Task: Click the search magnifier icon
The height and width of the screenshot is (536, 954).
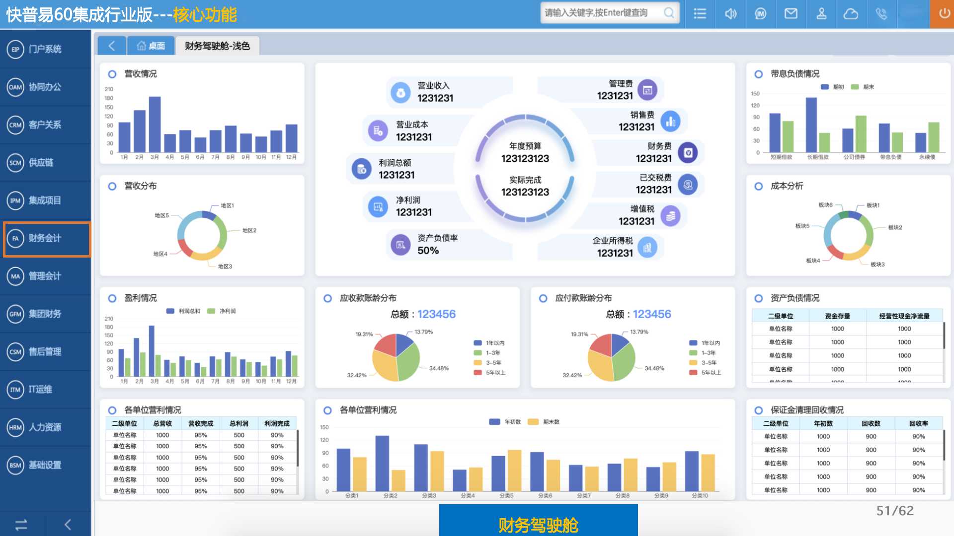Action: 669,12
